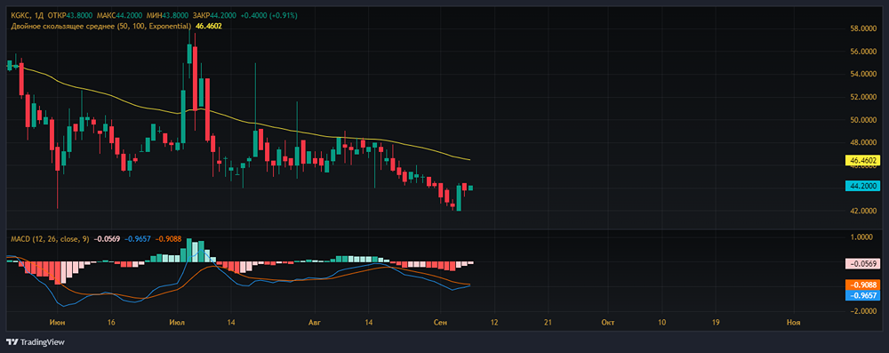Click the orange -0.9088 scale label

point(863,285)
